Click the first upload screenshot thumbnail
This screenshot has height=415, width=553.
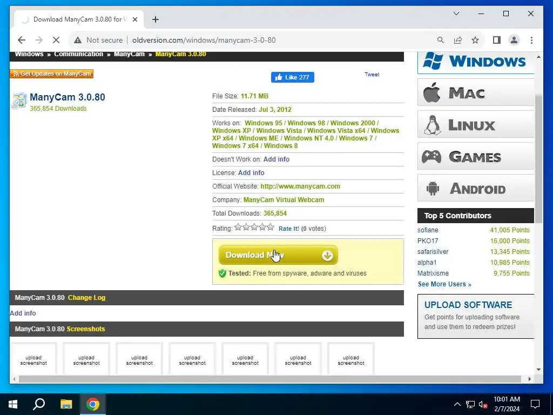(x=33, y=359)
